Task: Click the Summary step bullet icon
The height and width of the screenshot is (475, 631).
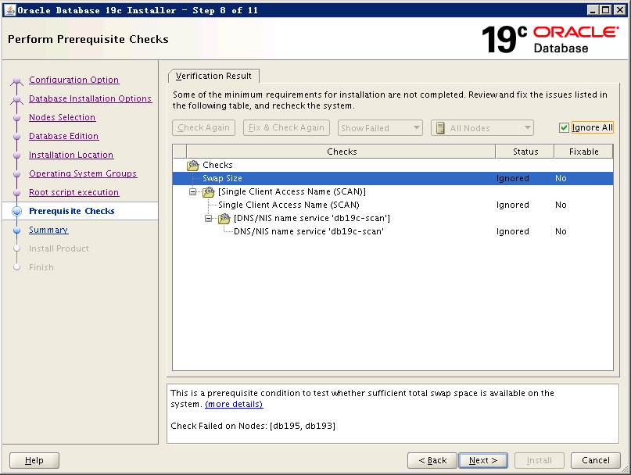Action: pos(16,230)
